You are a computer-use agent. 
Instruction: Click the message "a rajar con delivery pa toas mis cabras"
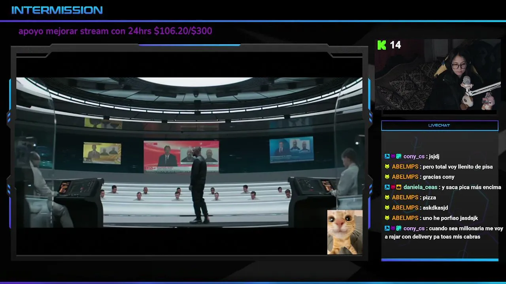[432, 237]
